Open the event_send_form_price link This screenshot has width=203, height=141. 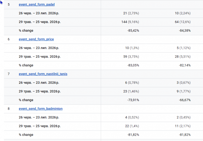pyautogui.click(x=36, y=39)
